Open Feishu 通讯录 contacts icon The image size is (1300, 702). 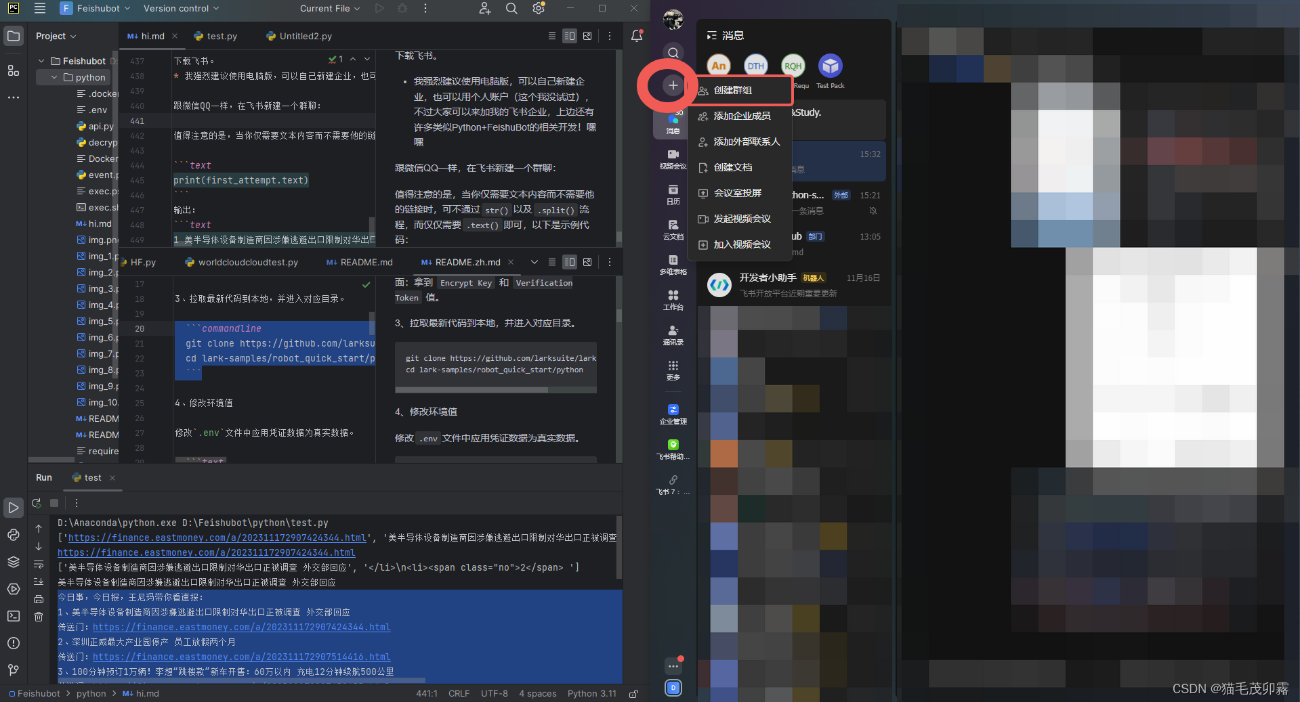tap(673, 335)
